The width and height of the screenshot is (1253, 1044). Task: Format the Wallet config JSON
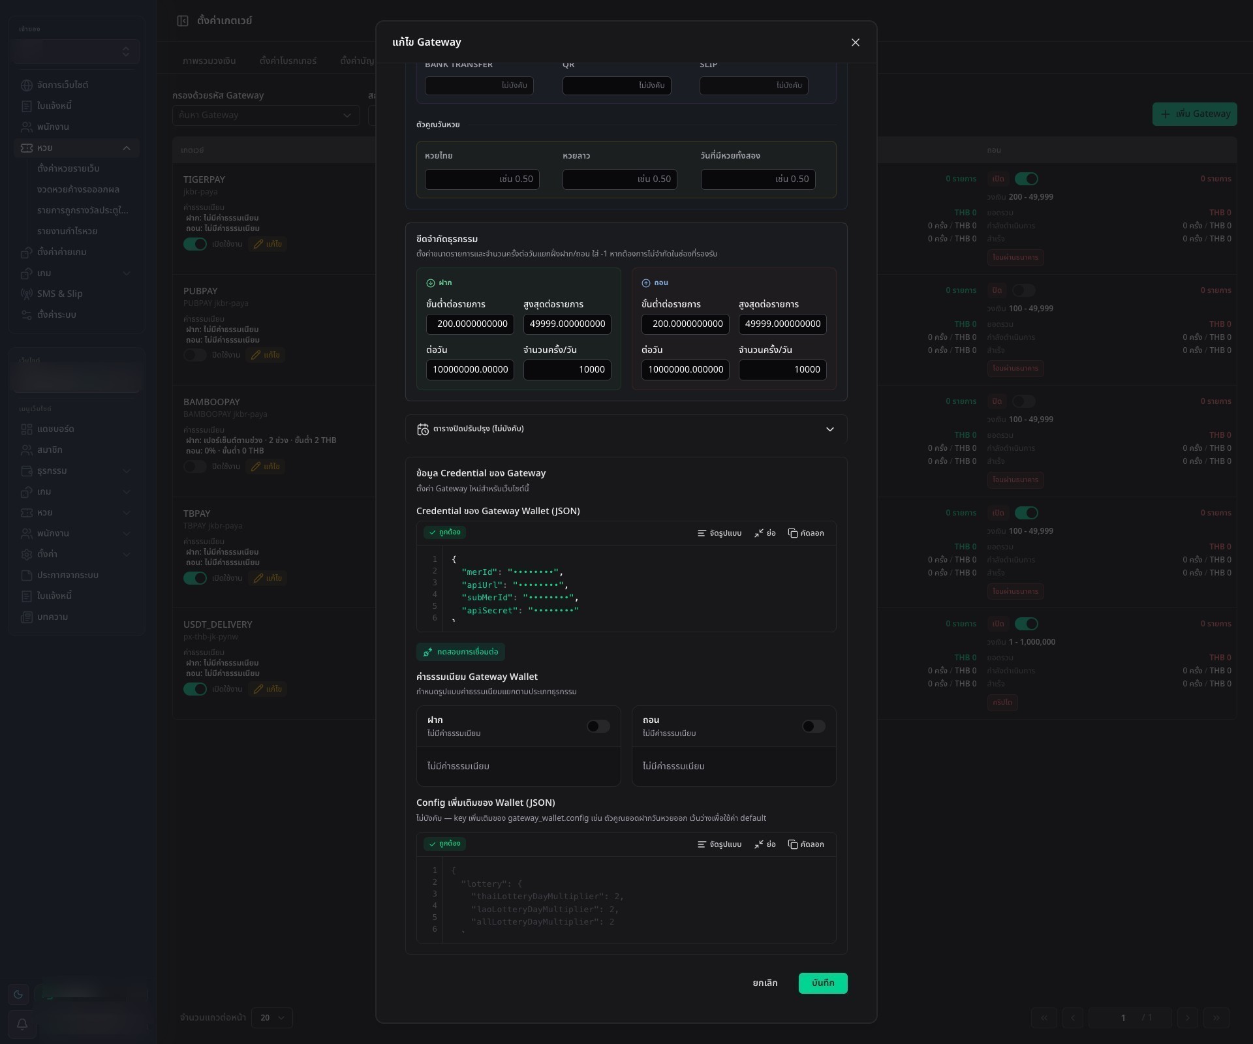coord(719,844)
